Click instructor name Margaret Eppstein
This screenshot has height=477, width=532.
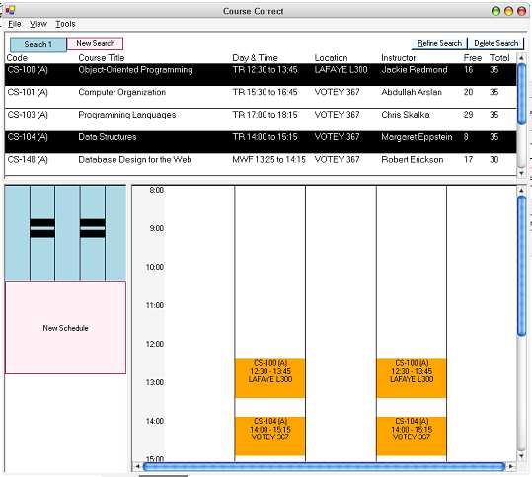[417, 137]
